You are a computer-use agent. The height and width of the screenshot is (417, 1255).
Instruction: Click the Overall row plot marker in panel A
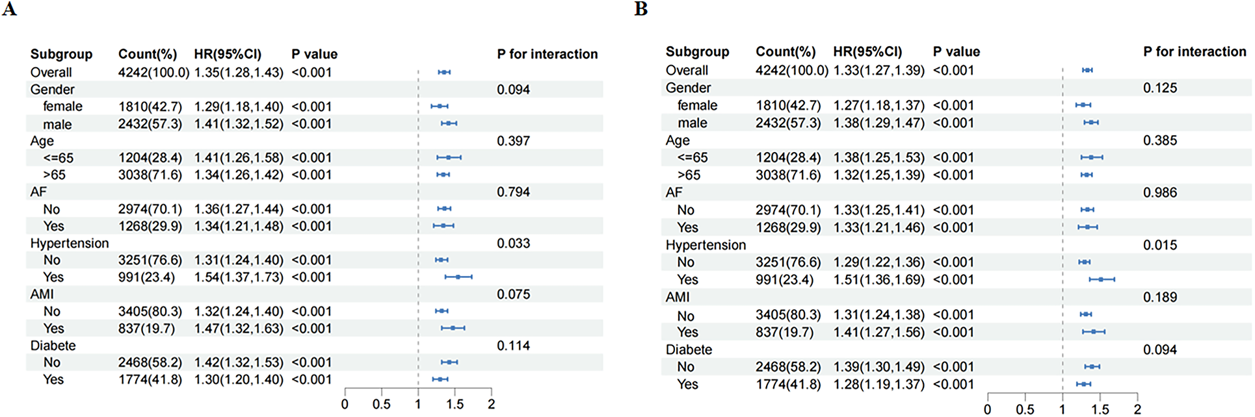pyautogui.click(x=444, y=72)
